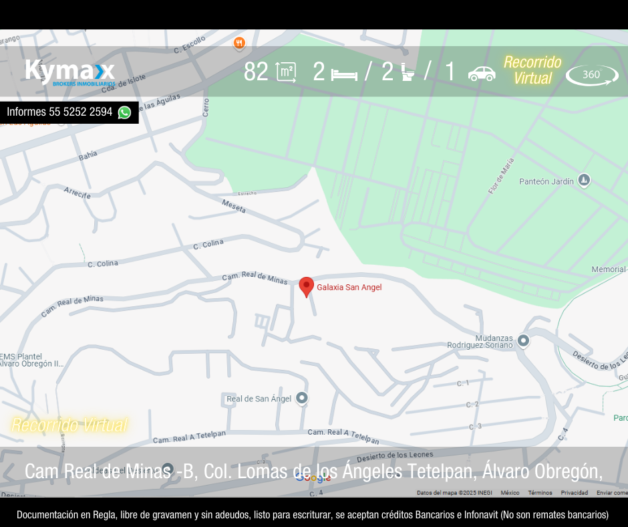Image resolution: width=628 pixels, height=527 pixels.
Task: Click the Desierto de los Leones label at bottom
Action: (395, 456)
